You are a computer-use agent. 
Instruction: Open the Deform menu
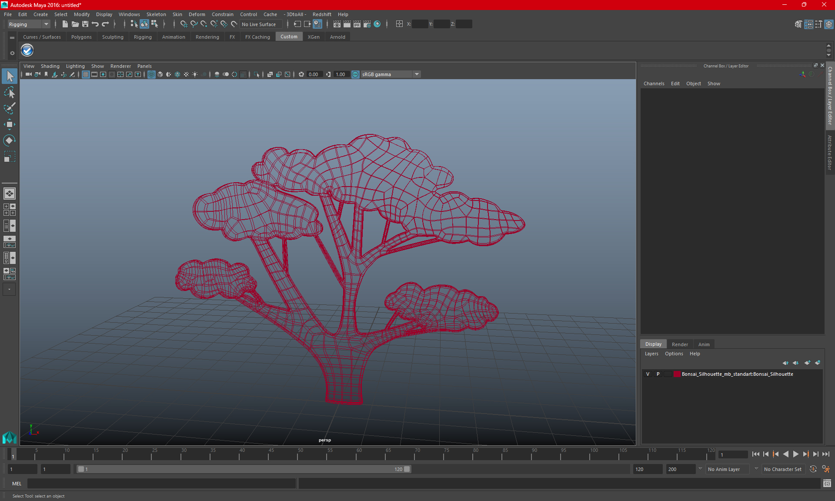197,14
